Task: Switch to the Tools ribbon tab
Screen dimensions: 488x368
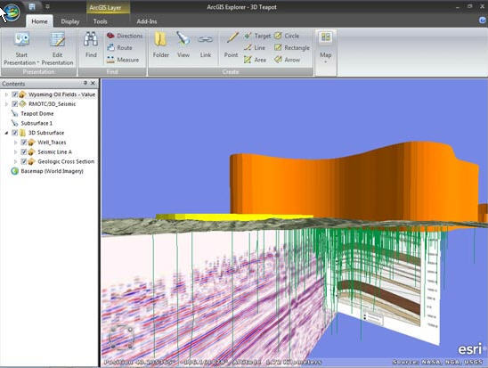Action: [x=101, y=21]
